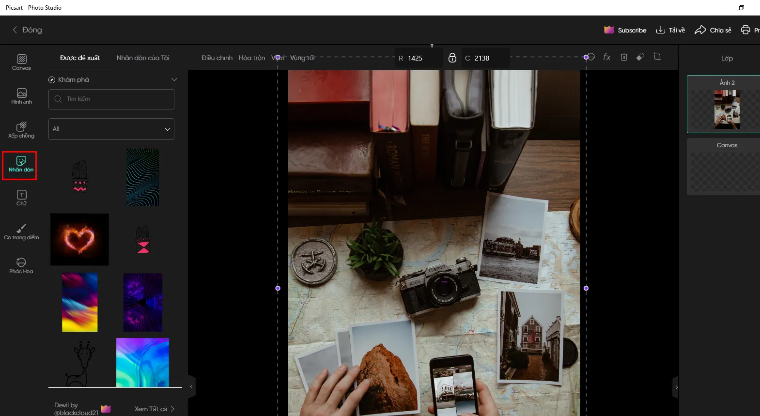Click the R width value field

click(x=419, y=58)
